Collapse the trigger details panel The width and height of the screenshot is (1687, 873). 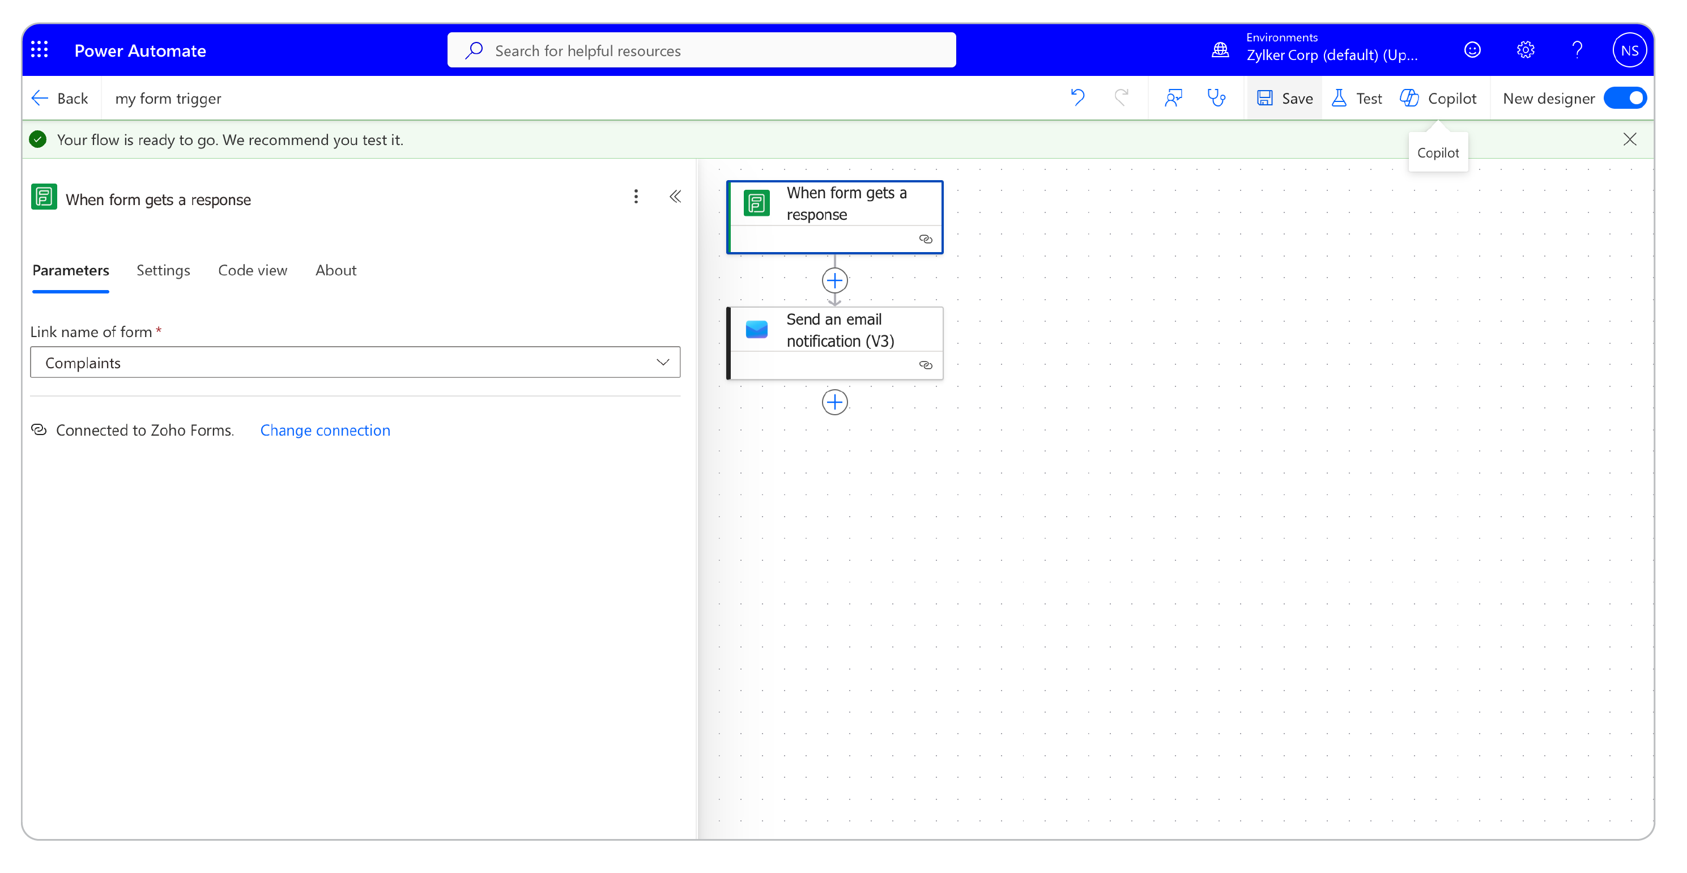pos(675,196)
